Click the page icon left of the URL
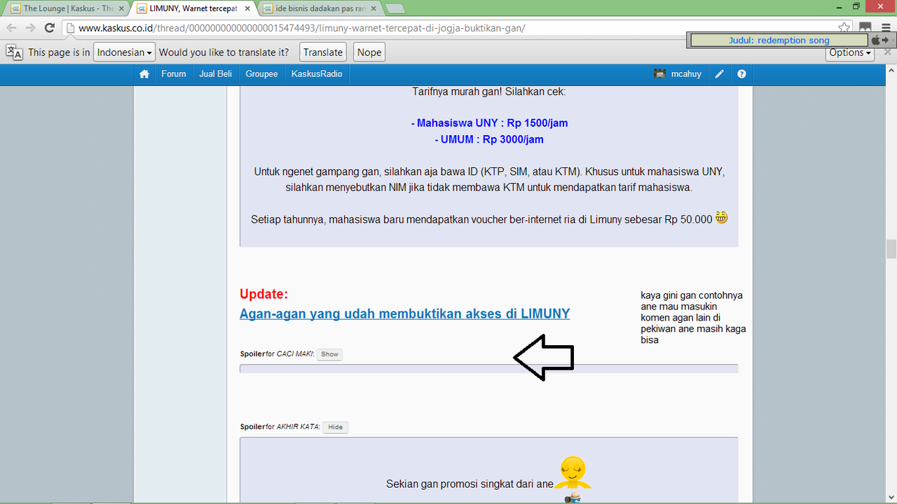897x504 pixels. point(71,28)
